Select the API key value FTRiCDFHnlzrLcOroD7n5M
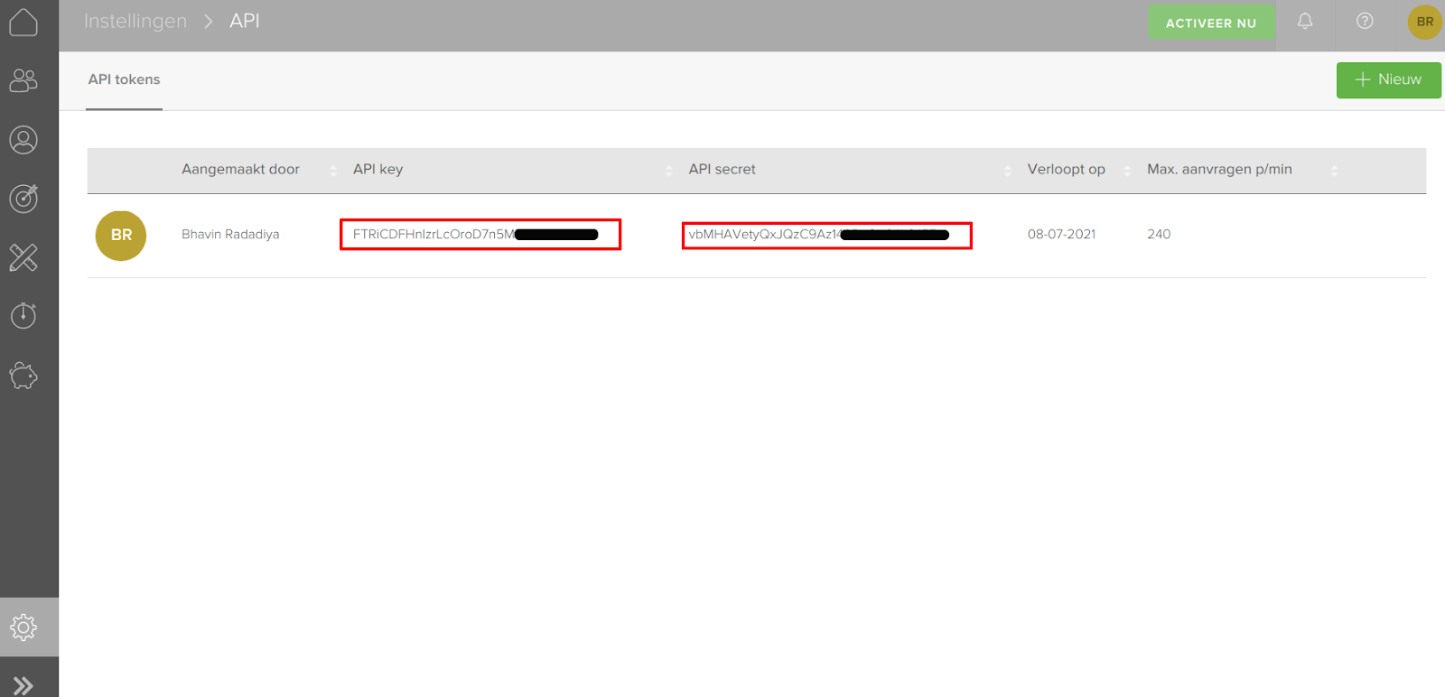Viewport: 1445px width, 697px height. [x=433, y=234]
